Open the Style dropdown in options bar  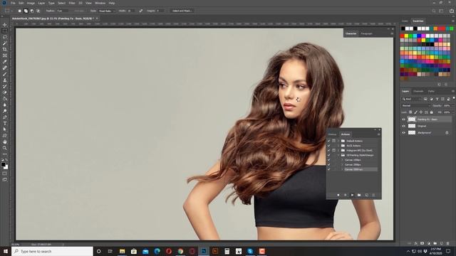pyautogui.click(x=106, y=11)
